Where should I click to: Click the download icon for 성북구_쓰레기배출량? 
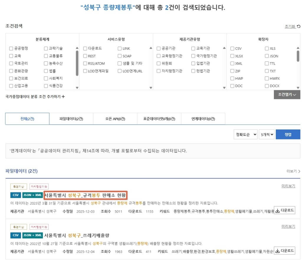(x=278, y=250)
